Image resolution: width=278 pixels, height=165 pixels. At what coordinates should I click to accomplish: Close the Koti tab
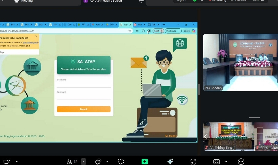[x=102, y=25]
